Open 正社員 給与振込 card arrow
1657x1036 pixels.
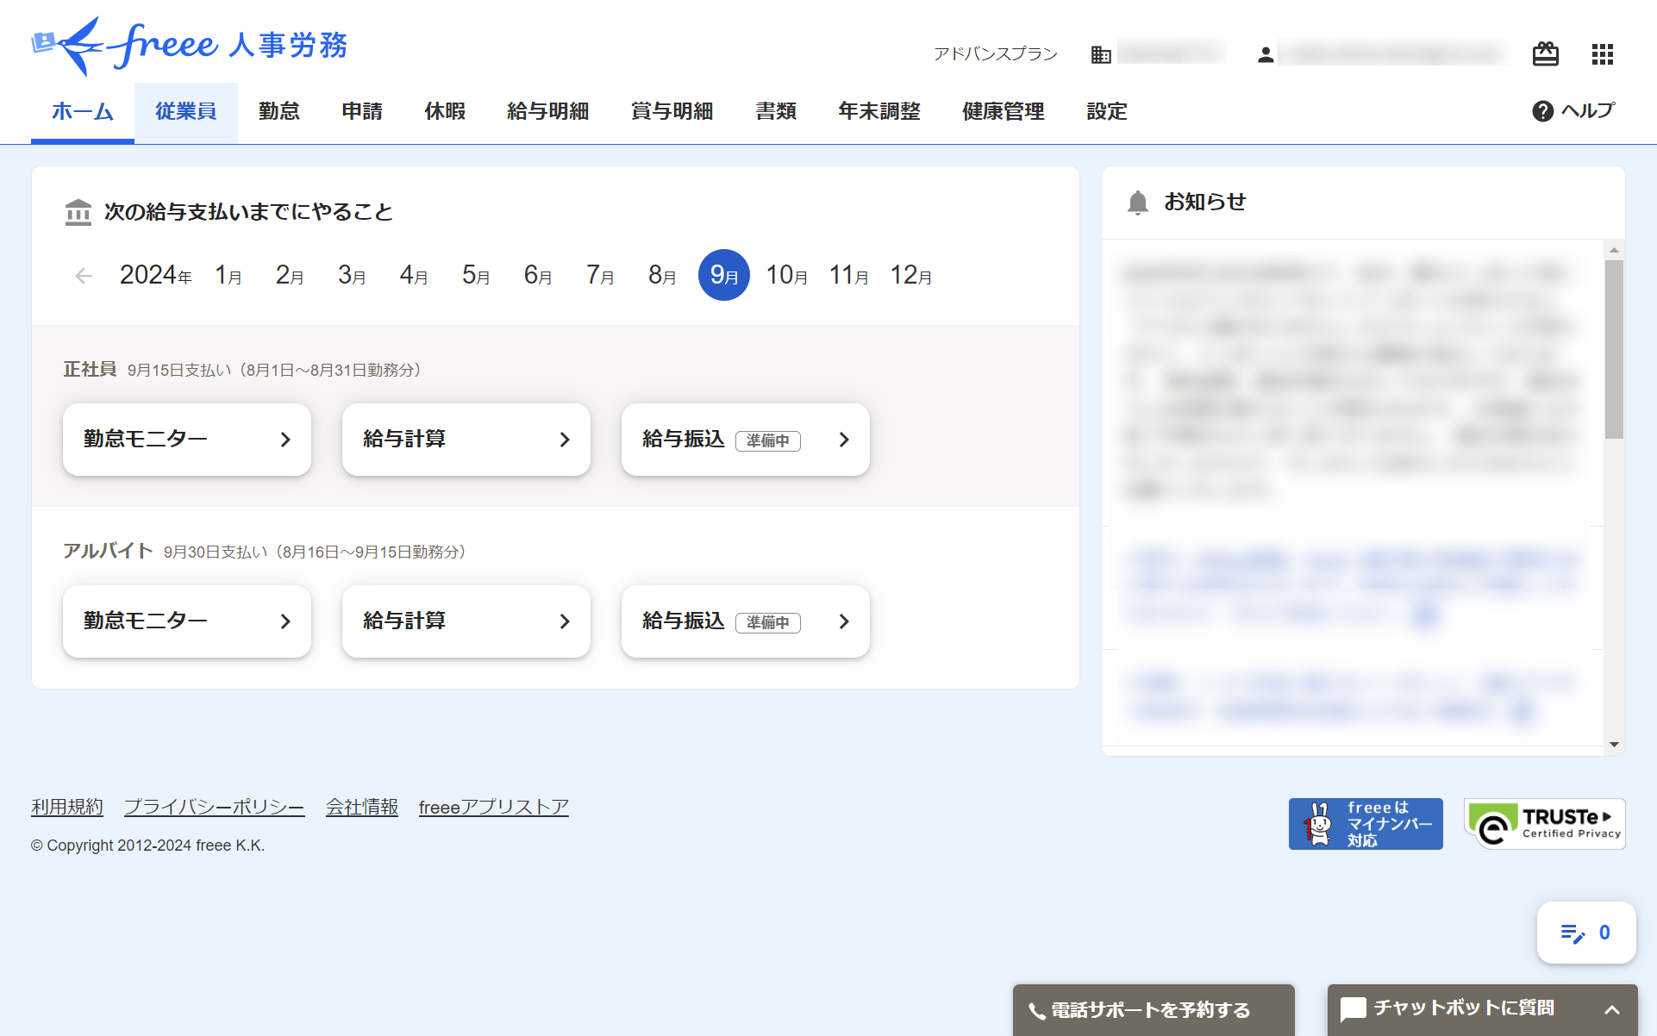843,440
